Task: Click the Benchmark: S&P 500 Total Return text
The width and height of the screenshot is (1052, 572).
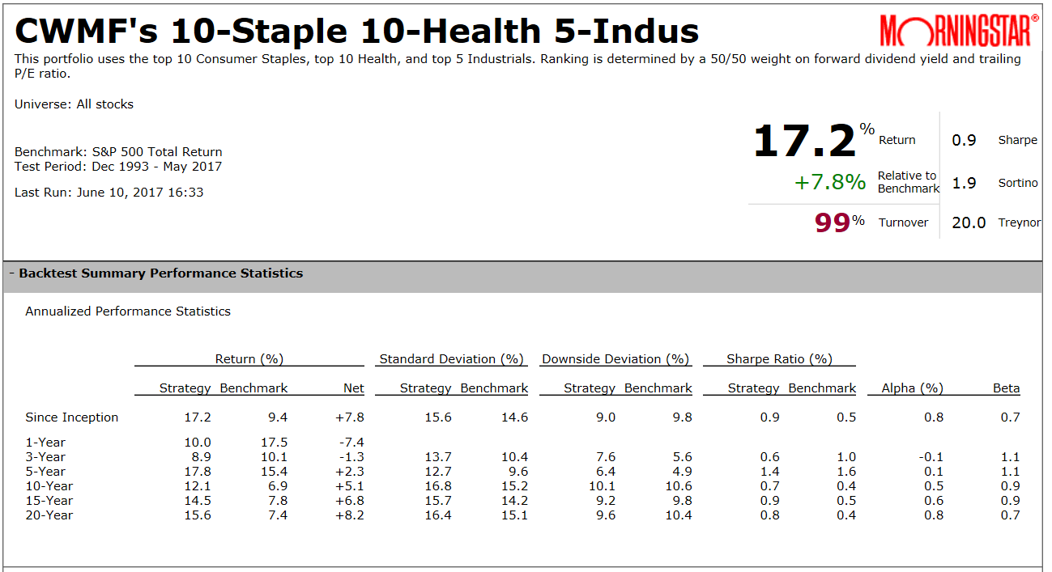Action: (118, 152)
